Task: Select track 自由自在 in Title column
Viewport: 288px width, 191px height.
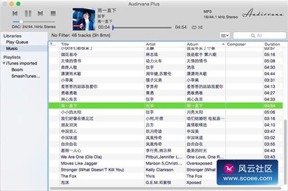Action: point(69,144)
